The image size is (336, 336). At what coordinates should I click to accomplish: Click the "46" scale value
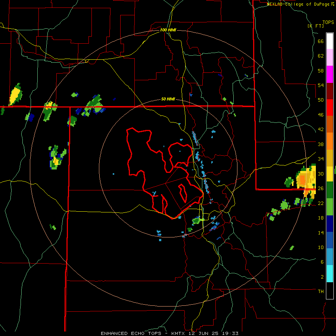click(x=321, y=115)
